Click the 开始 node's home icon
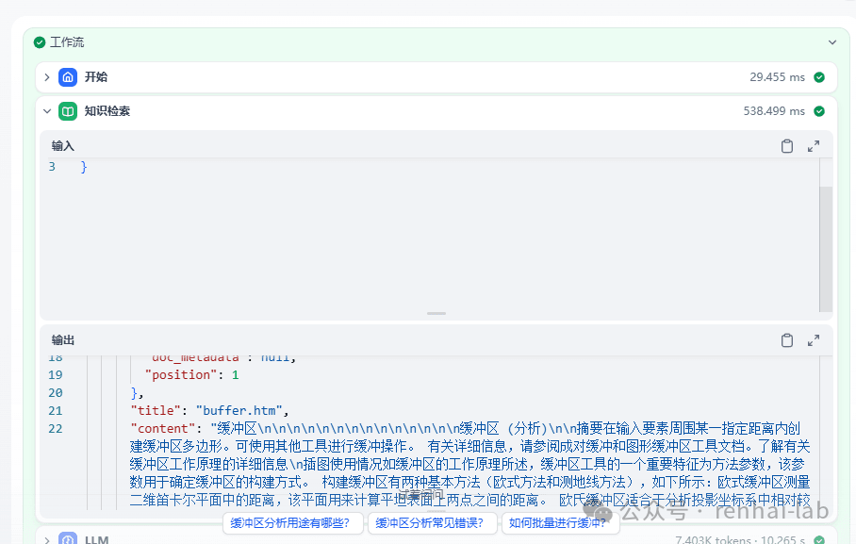 (x=66, y=76)
